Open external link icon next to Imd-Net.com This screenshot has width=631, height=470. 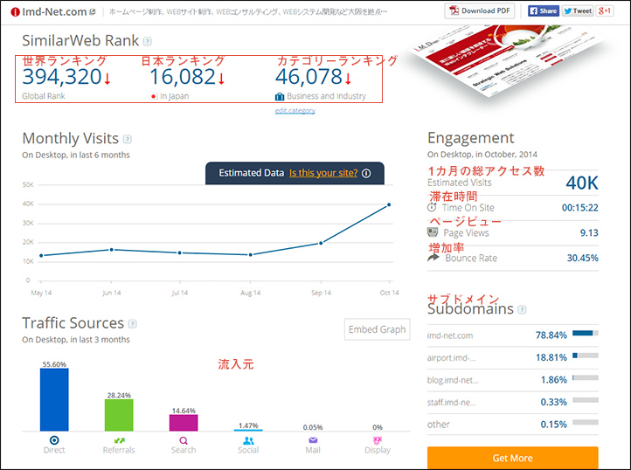coord(93,12)
